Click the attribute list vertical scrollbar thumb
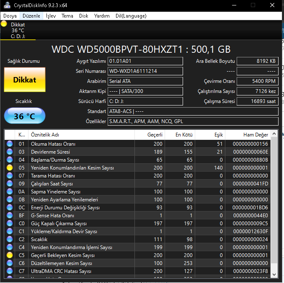 point(274,200)
